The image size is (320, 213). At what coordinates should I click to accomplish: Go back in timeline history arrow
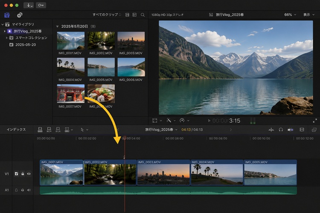118,130
